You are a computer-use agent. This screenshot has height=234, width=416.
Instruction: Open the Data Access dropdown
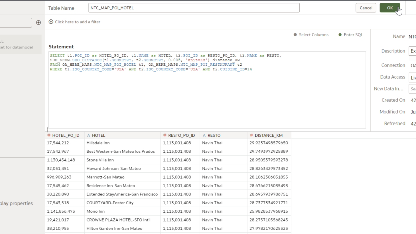[412, 77]
